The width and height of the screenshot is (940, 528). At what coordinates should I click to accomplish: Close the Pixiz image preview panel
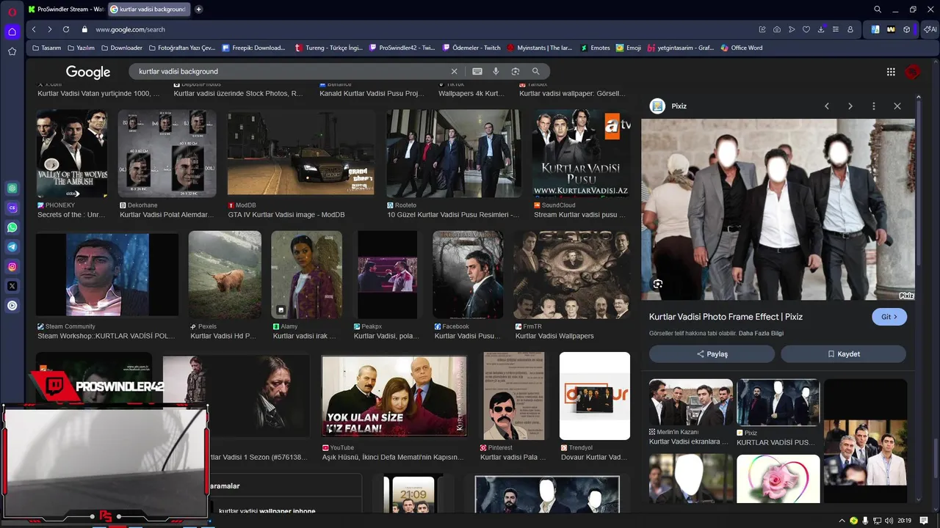click(x=897, y=106)
